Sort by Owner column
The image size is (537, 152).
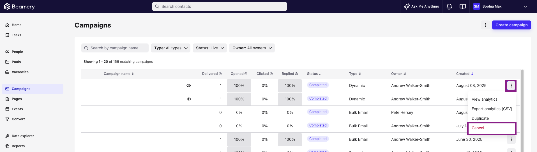(399, 74)
